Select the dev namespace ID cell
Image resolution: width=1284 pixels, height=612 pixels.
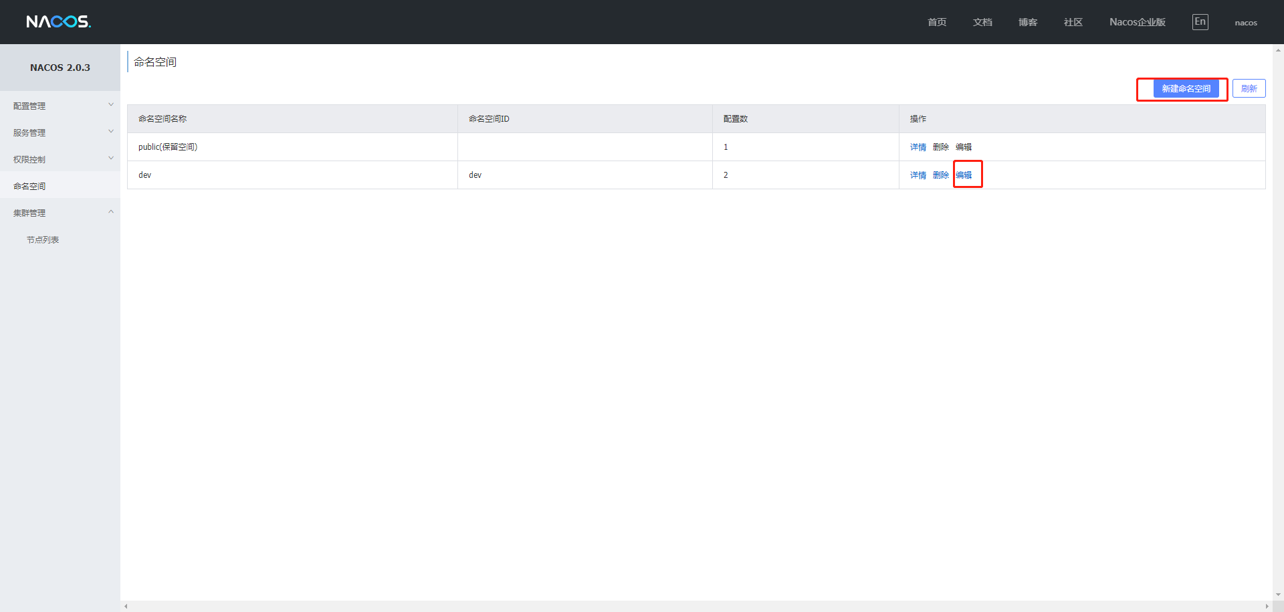(x=585, y=175)
